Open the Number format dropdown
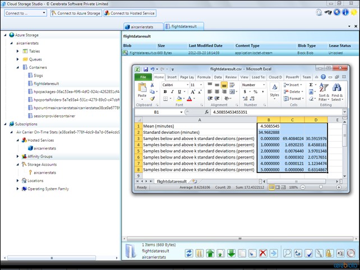This screenshot has height=270, width=360. click(264, 85)
